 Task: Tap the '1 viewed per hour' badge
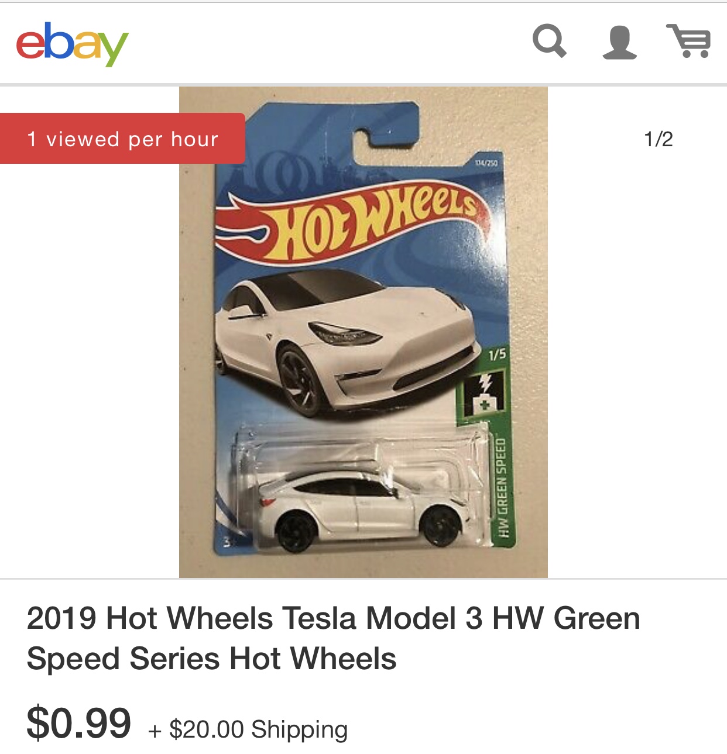(122, 139)
